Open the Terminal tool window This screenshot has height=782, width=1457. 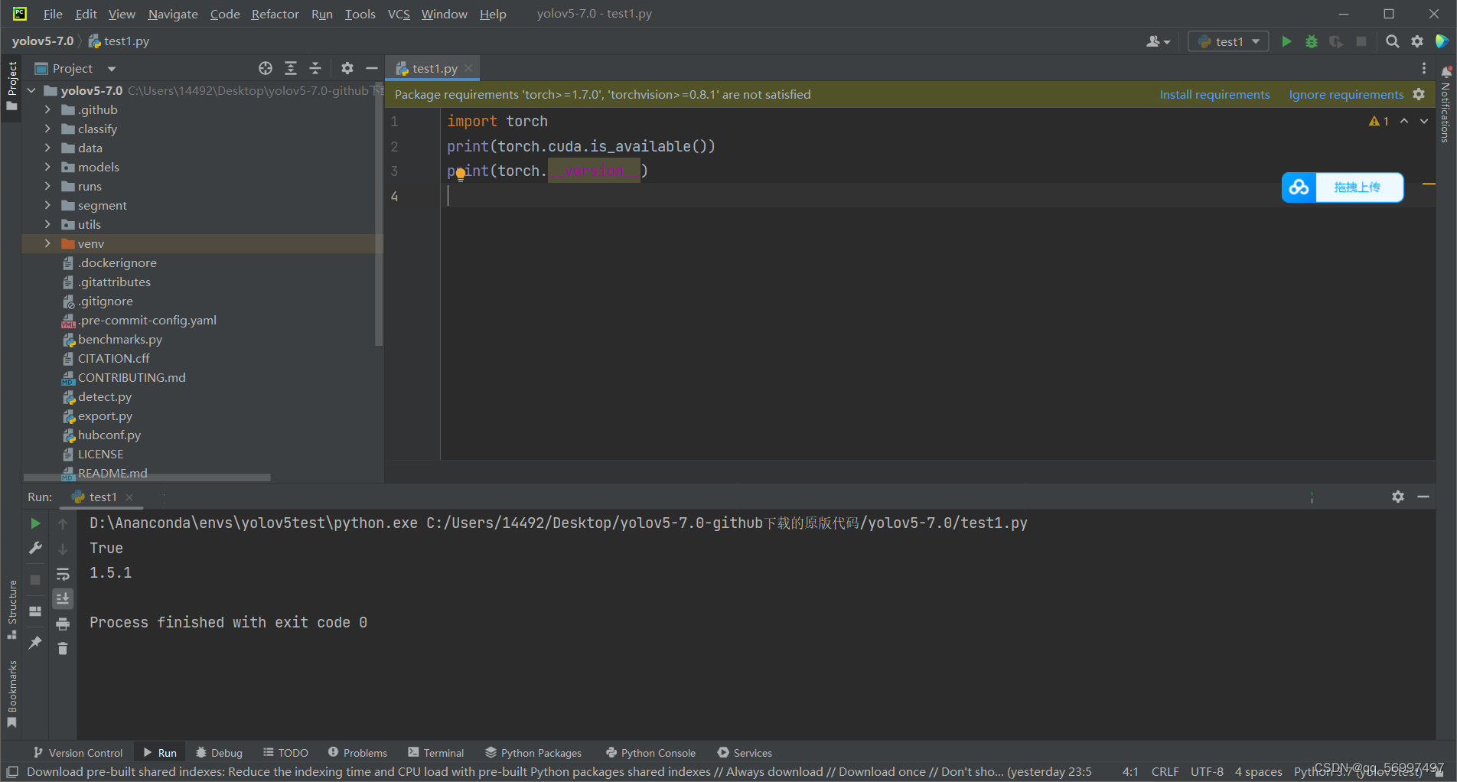pyautogui.click(x=436, y=753)
